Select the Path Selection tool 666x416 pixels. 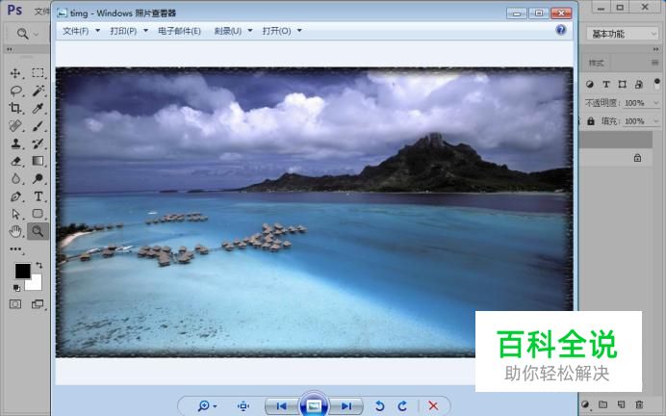[15, 214]
